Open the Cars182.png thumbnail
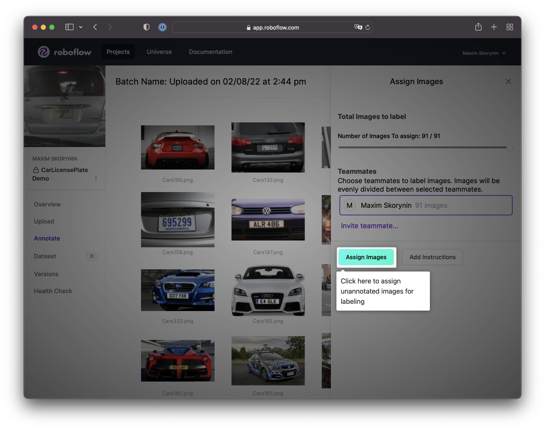This screenshot has width=545, height=430. (x=178, y=361)
